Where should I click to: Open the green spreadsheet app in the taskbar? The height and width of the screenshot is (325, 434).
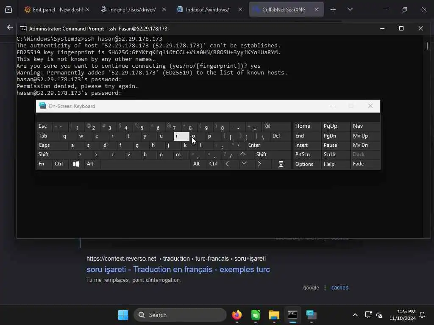[256, 315]
